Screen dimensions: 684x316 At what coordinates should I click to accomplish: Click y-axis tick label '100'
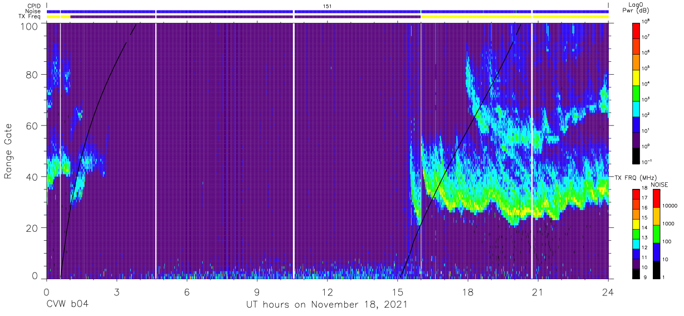point(30,26)
